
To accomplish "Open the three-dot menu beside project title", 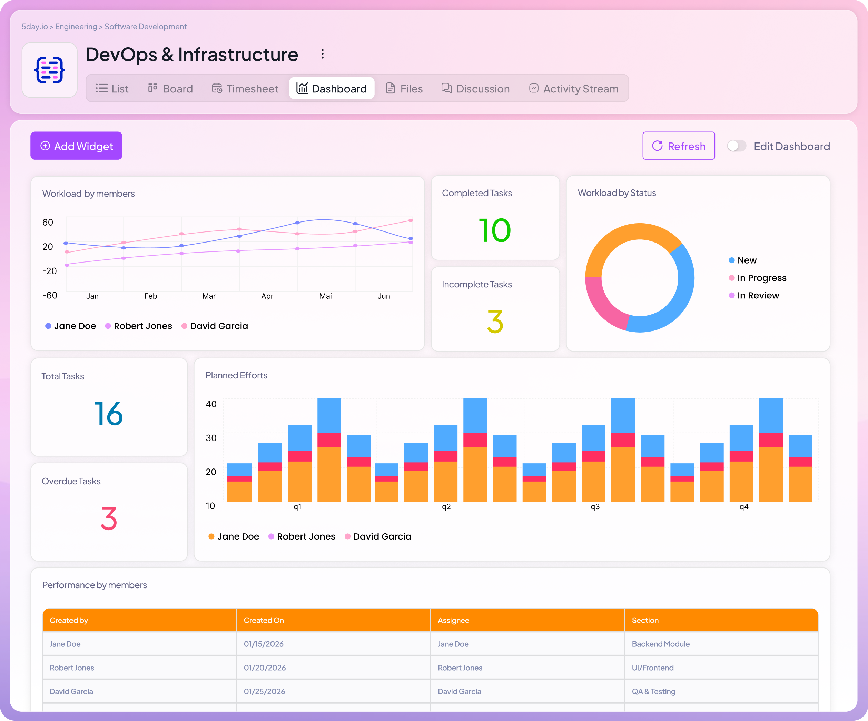I will pyautogui.click(x=323, y=54).
